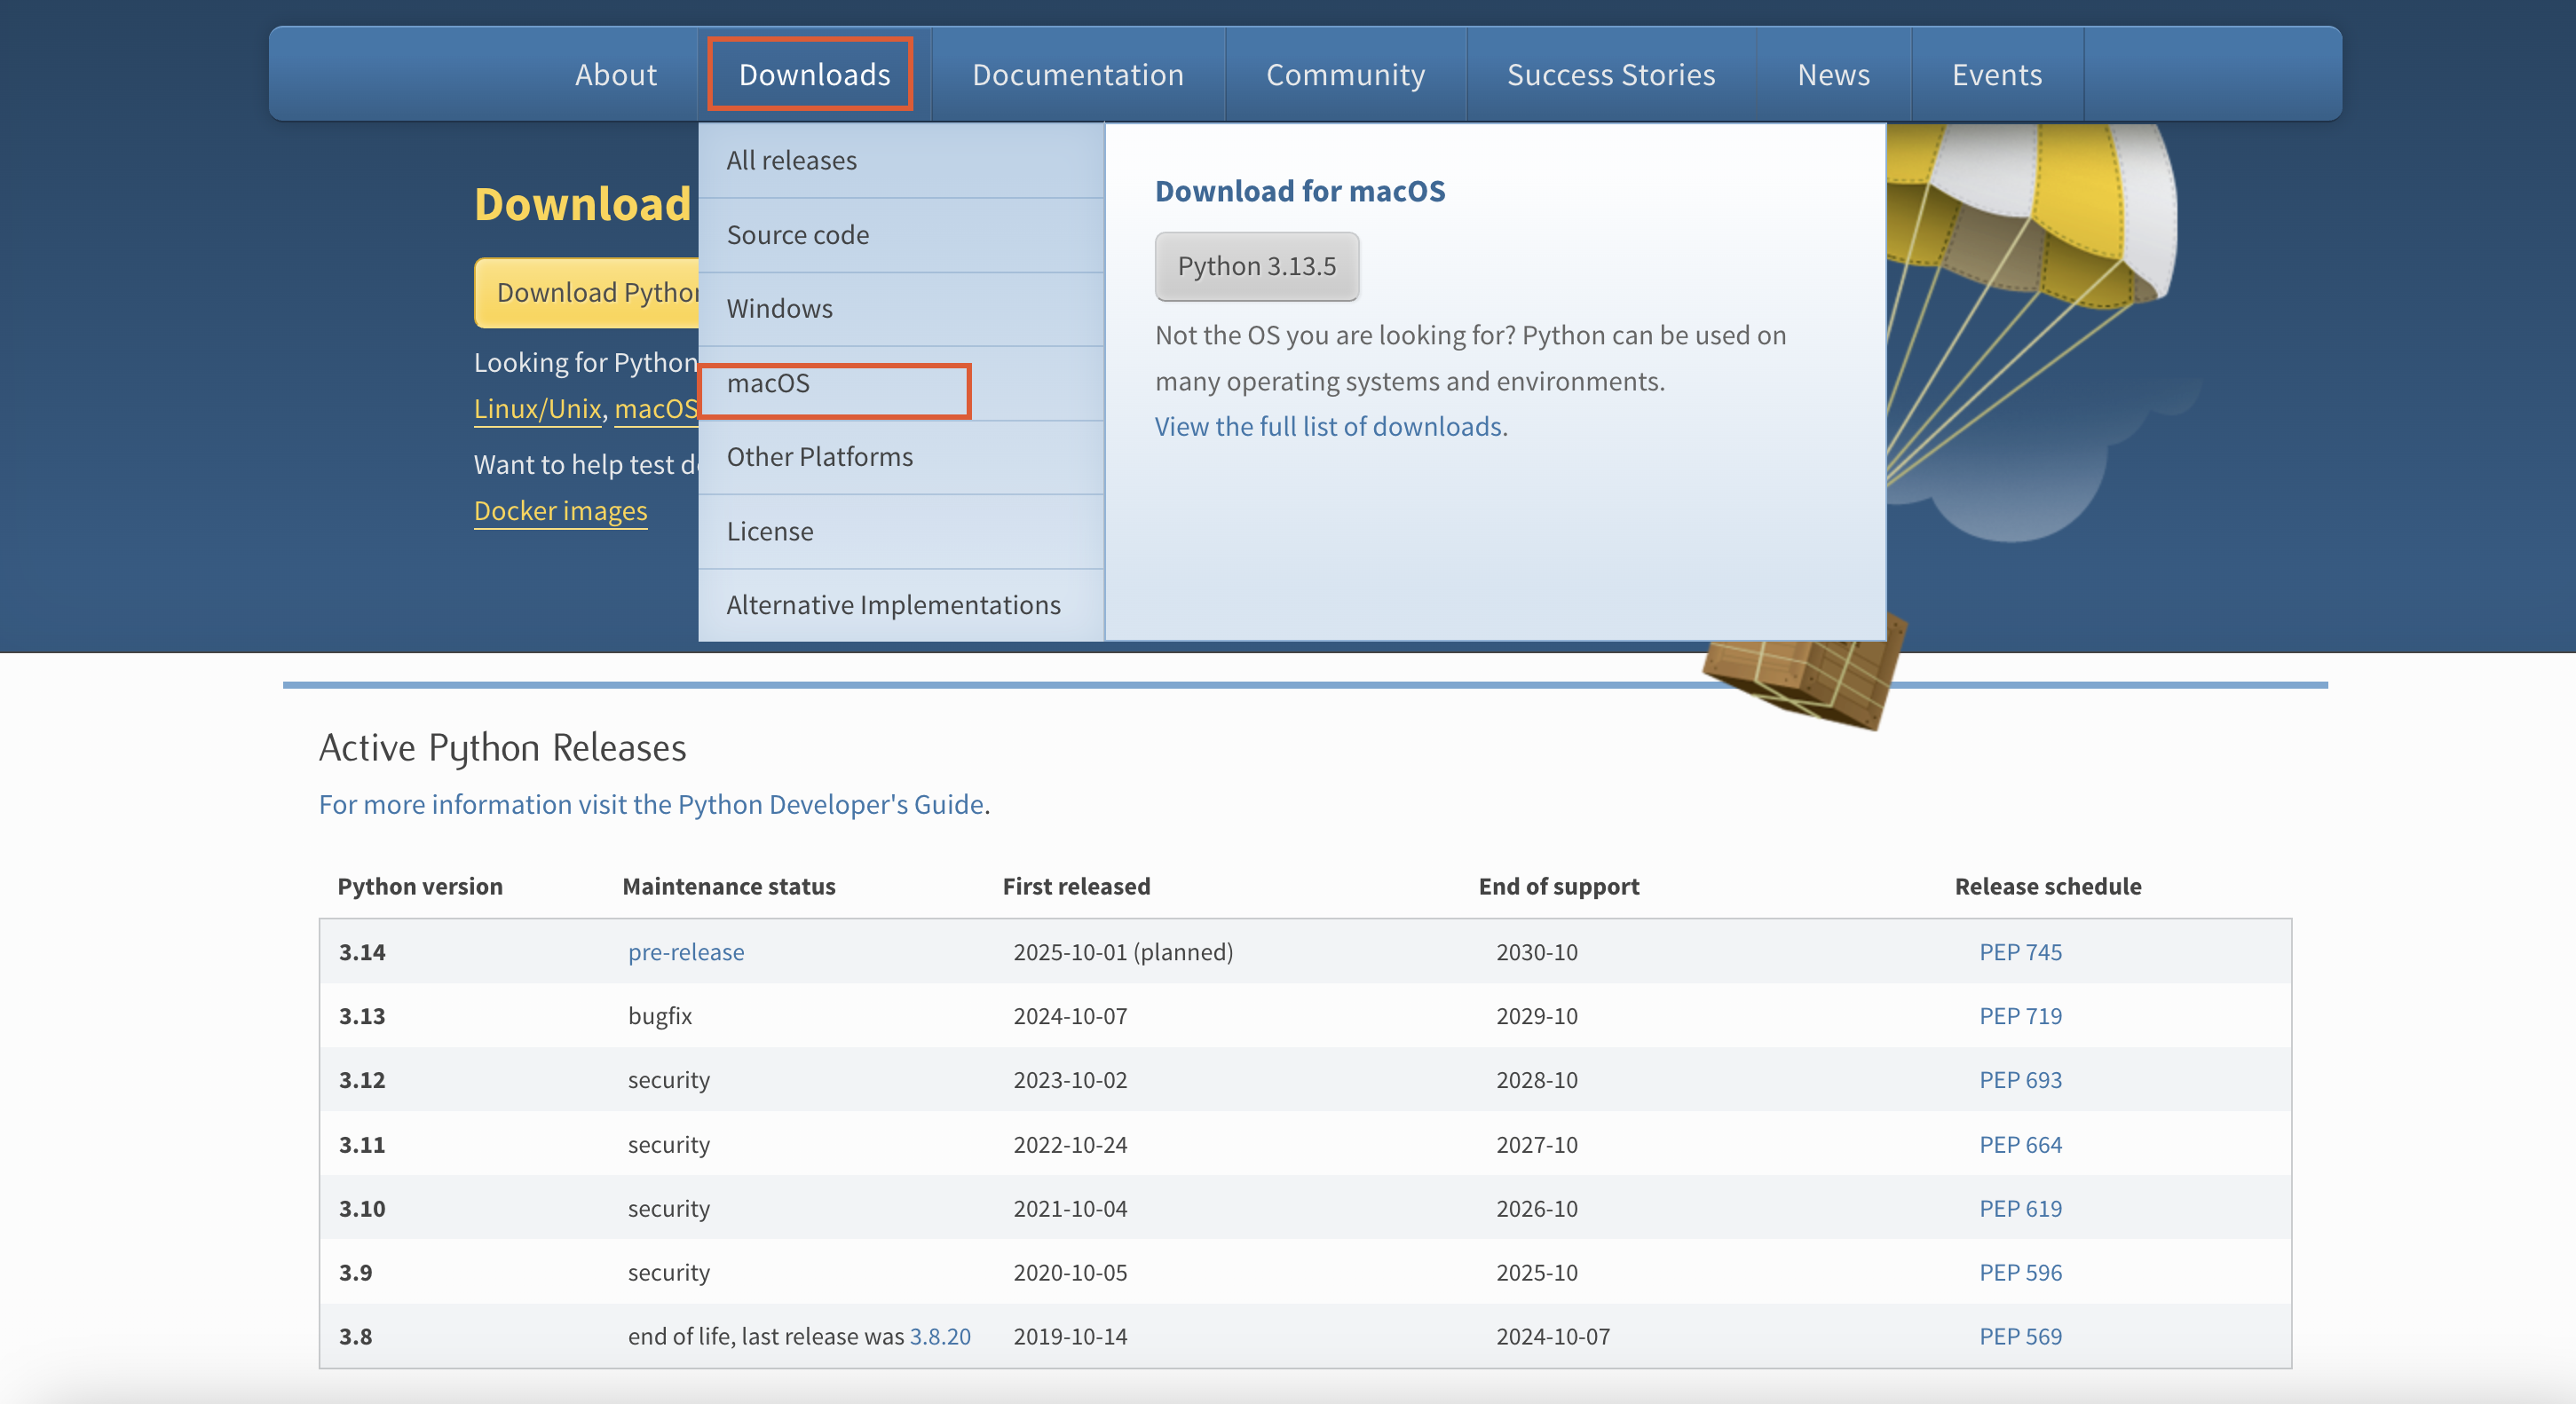Image resolution: width=2576 pixels, height=1404 pixels.
Task: Click Release schedule column header
Action: [2048, 887]
